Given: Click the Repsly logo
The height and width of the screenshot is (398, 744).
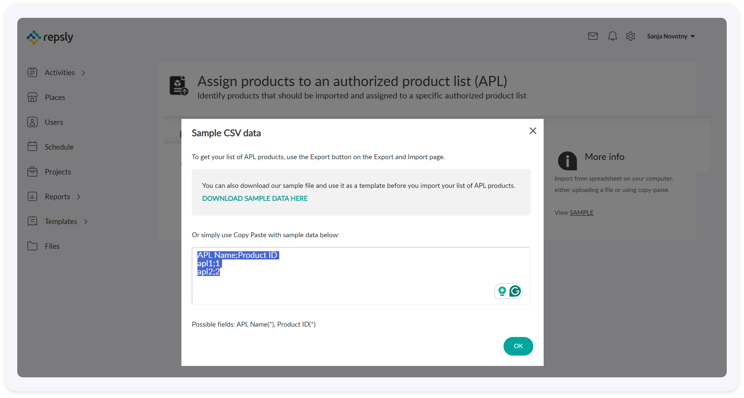Looking at the screenshot, I should 50,37.
